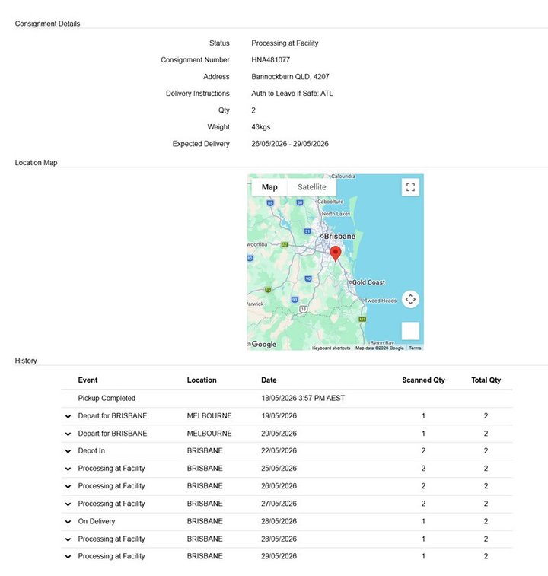This screenshot has width=548, height=576.
Task: Expand the 19/05/2026 Depart for BRISBANE row
Action: point(68,416)
